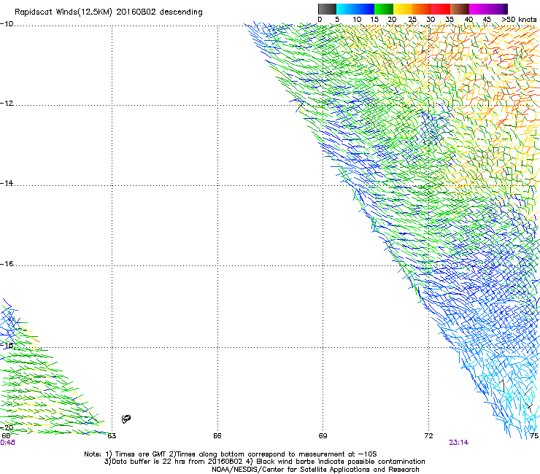Select the '45' legend scale label

click(x=487, y=20)
